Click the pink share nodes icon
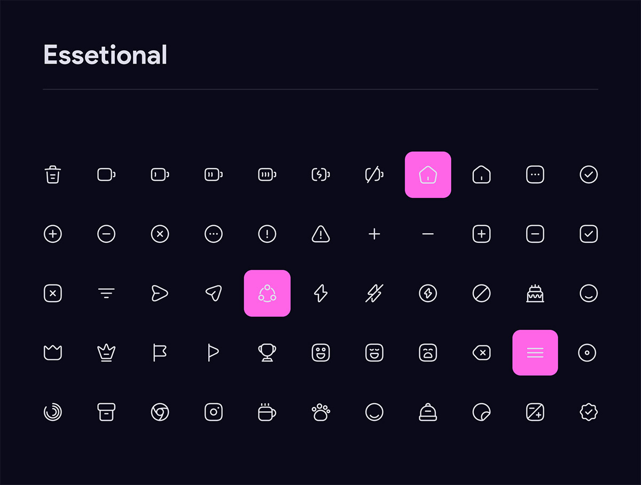641x485 pixels. click(x=267, y=293)
